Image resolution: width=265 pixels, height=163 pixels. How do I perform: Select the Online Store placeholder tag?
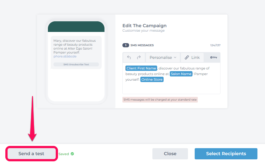point(152,79)
